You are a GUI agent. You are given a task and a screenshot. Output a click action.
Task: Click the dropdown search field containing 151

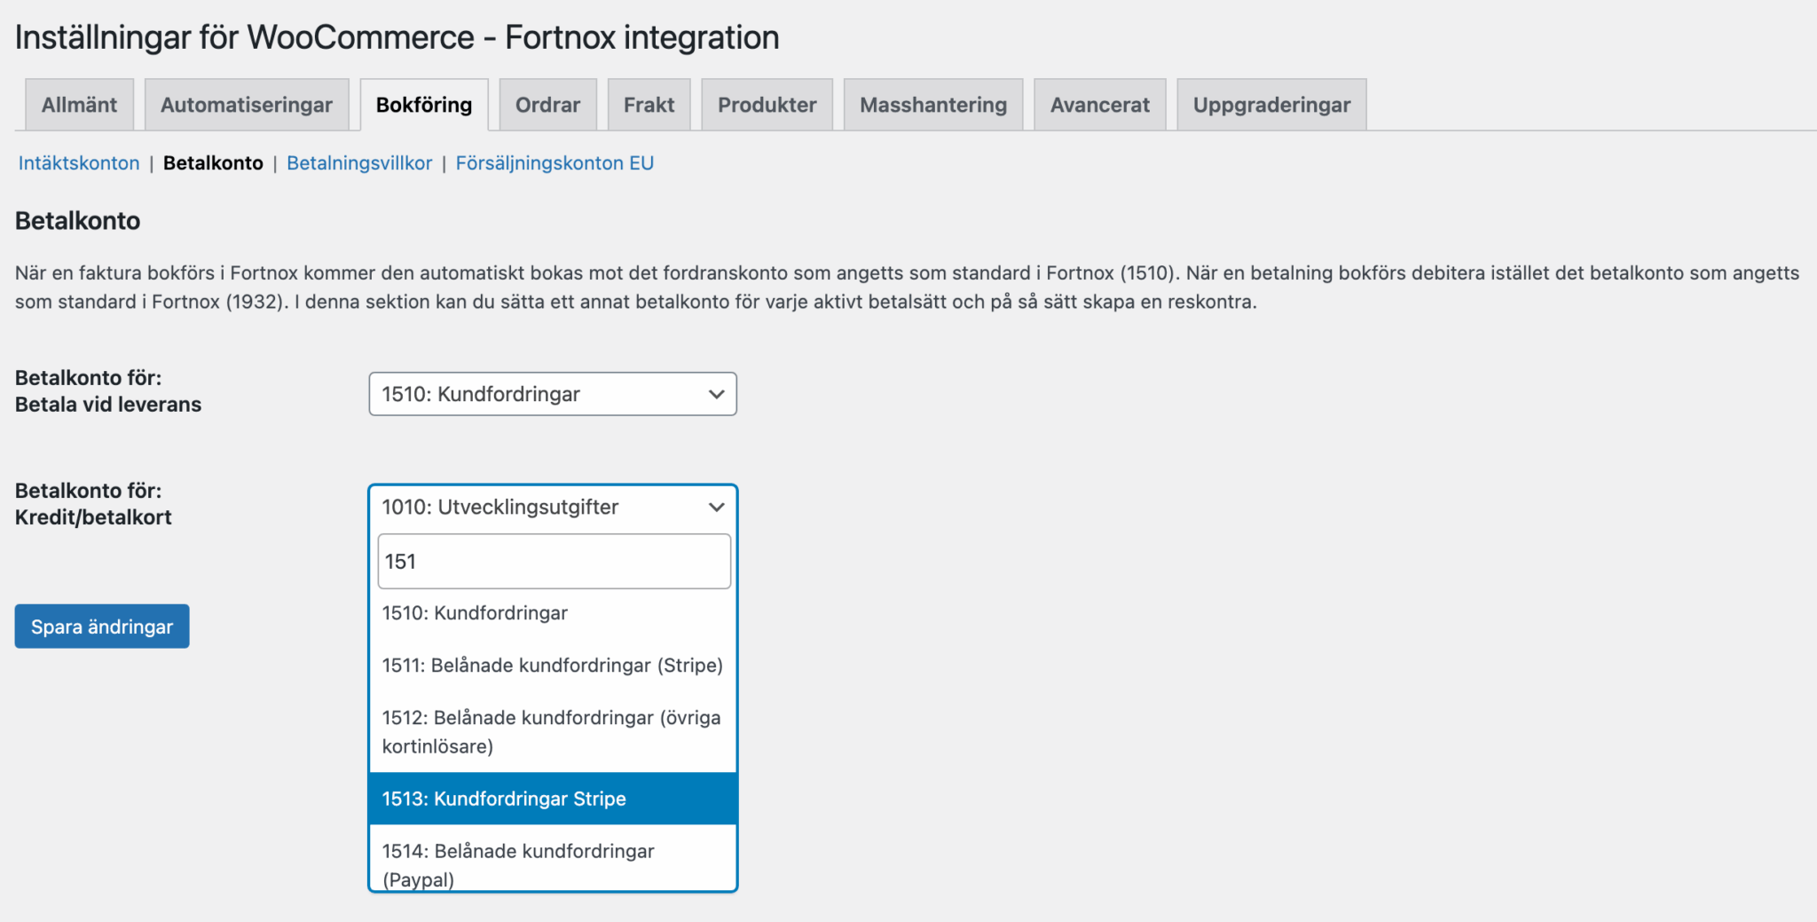tap(552, 561)
